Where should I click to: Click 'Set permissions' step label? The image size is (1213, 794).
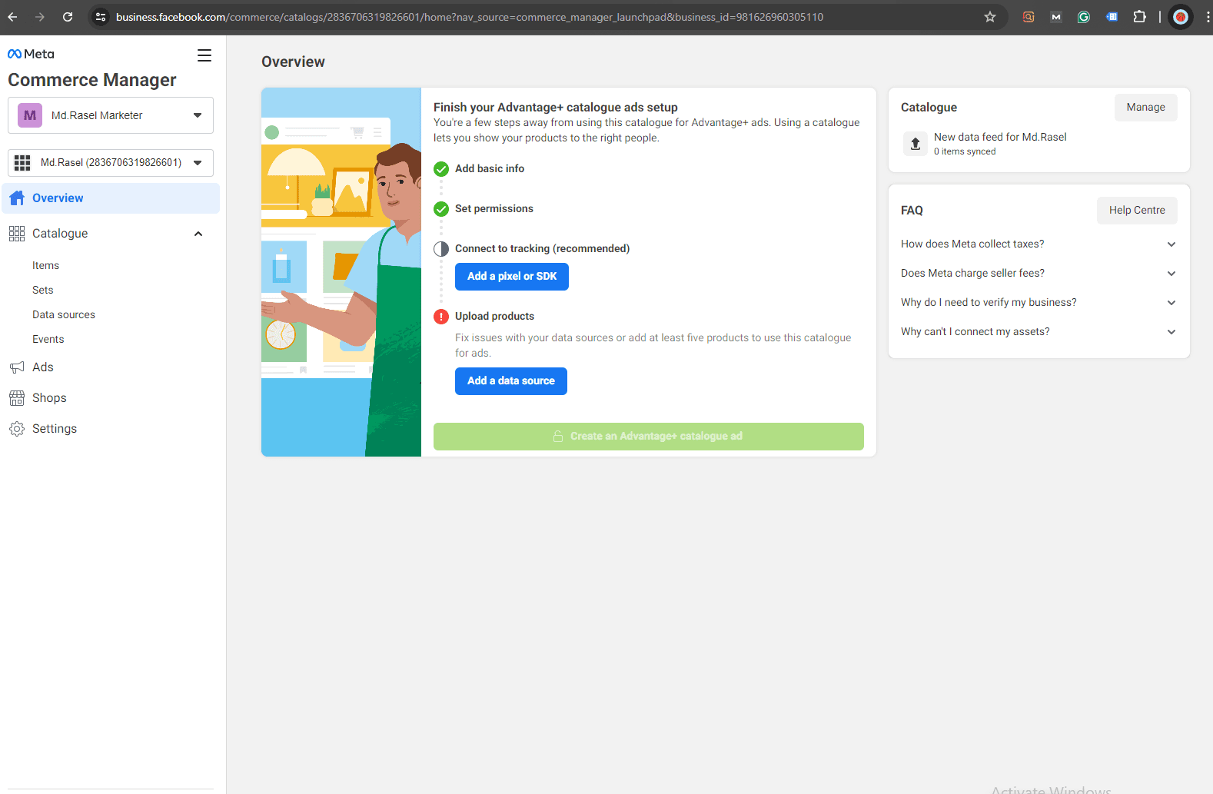click(494, 209)
